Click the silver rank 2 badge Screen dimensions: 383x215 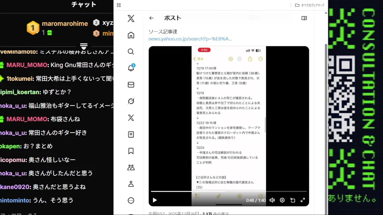click(x=96, y=23)
